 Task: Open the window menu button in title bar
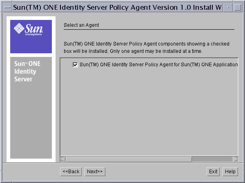click(7, 7)
